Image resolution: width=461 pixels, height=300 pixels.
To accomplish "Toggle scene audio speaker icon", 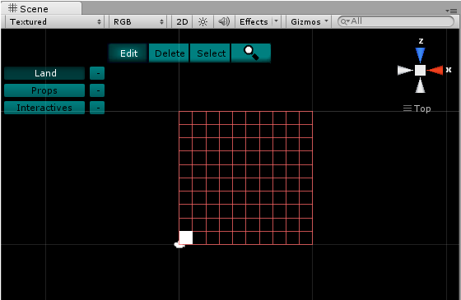I will click(x=224, y=21).
